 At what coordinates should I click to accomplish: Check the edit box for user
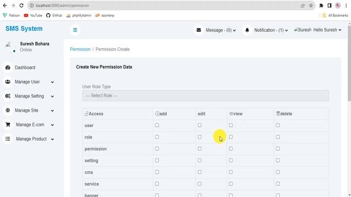(200, 125)
